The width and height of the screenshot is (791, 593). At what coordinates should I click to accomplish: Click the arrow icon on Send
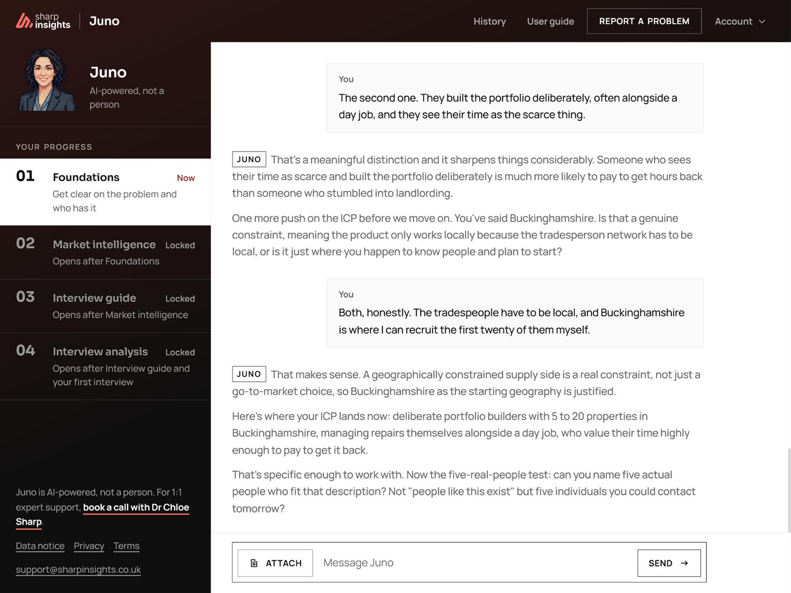684,563
